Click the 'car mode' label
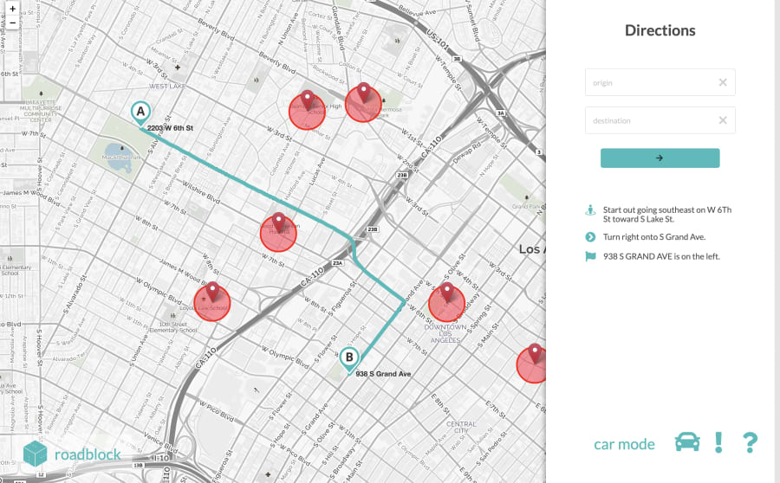The image size is (780, 483). pyautogui.click(x=624, y=444)
